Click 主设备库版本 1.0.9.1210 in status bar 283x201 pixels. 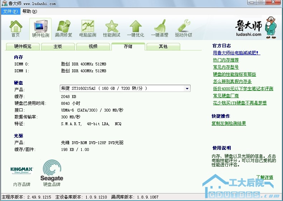click(81, 197)
